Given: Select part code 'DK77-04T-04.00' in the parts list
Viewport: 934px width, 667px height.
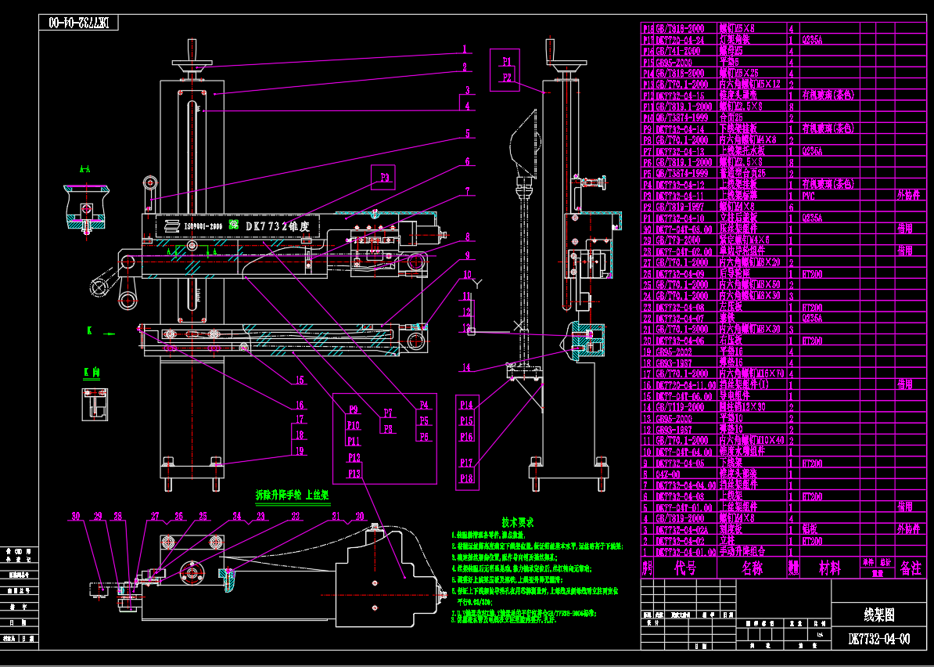Looking at the screenshot, I should click(x=684, y=452).
